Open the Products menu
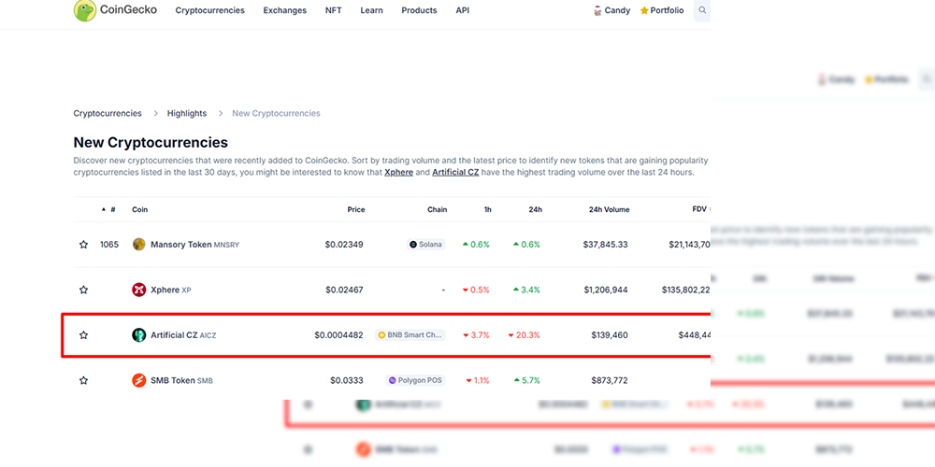This screenshot has height=467, width=935. click(419, 10)
